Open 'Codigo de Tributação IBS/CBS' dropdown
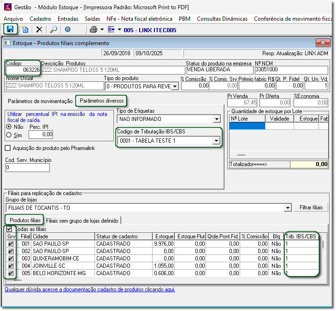The image size is (336, 311). coord(216,140)
